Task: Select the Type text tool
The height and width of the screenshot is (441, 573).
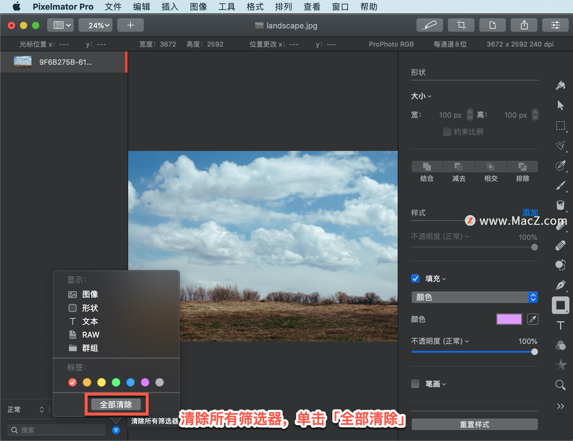Action: coord(561,325)
